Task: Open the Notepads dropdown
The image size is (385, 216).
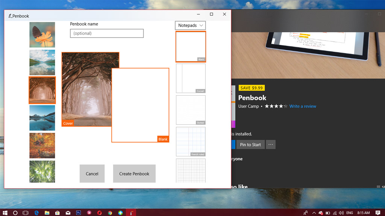Action: coord(190,25)
